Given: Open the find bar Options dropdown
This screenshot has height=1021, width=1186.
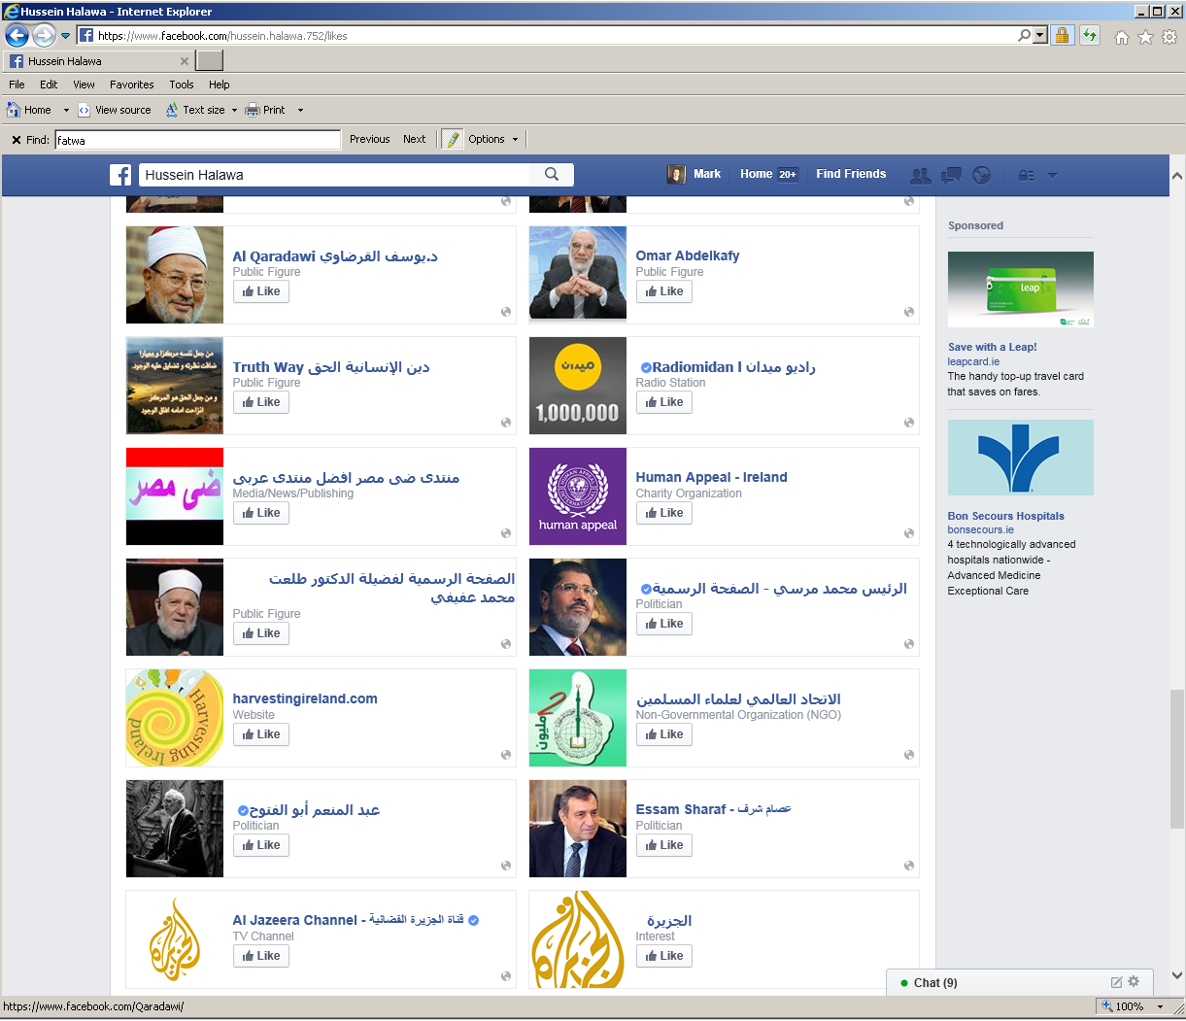Looking at the screenshot, I should click(492, 140).
